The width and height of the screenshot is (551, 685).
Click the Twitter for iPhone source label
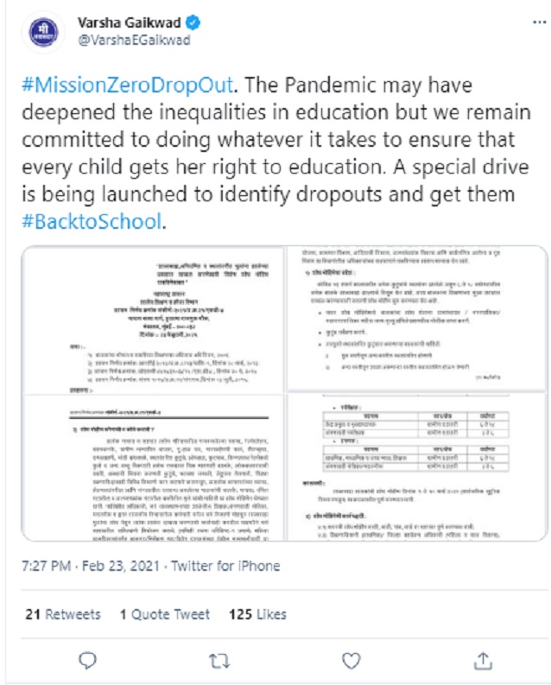click(224, 566)
